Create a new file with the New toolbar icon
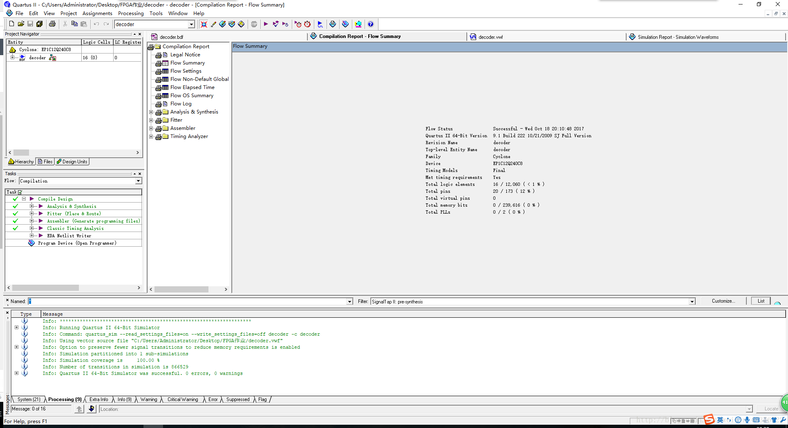This screenshot has height=428, width=788. click(x=11, y=24)
